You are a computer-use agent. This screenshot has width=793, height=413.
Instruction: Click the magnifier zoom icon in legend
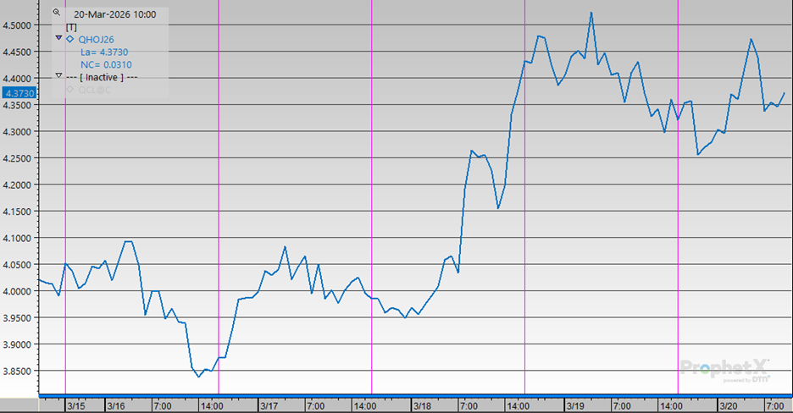pyautogui.click(x=57, y=14)
